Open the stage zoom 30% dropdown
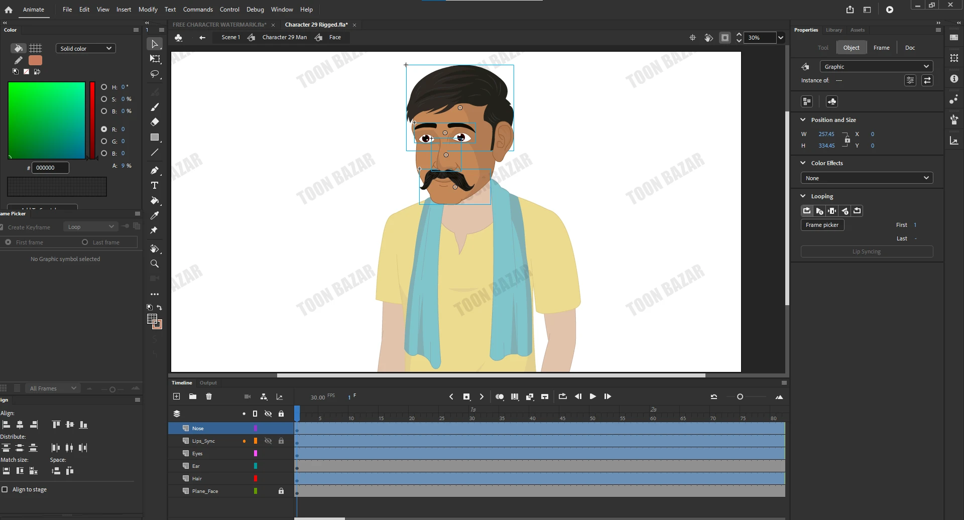964x520 pixels. [781, 38]
